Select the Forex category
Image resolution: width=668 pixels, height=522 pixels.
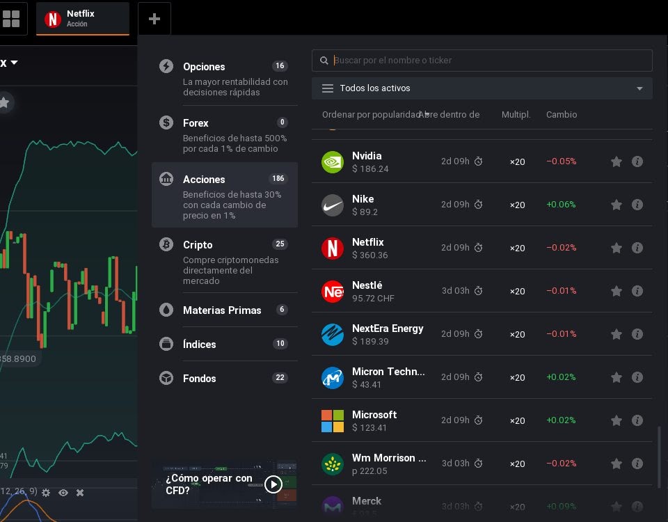[x=225, y=135]
